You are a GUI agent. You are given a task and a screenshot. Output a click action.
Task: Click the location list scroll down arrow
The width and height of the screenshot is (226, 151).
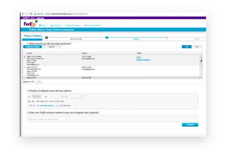[x=201, y=78]
